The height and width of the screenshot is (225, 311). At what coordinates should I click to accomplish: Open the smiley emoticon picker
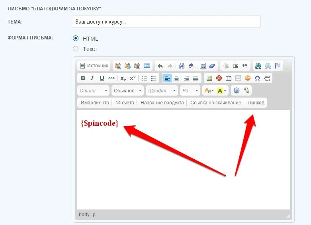coord(248,78)
